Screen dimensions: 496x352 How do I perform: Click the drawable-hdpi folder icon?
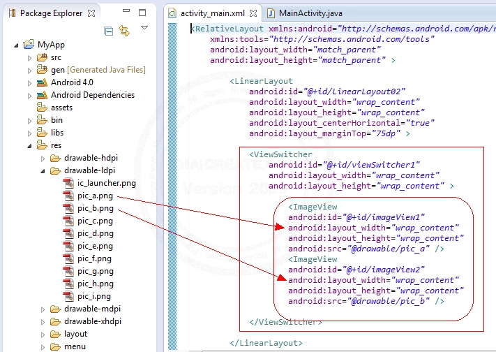coord(55,158)
